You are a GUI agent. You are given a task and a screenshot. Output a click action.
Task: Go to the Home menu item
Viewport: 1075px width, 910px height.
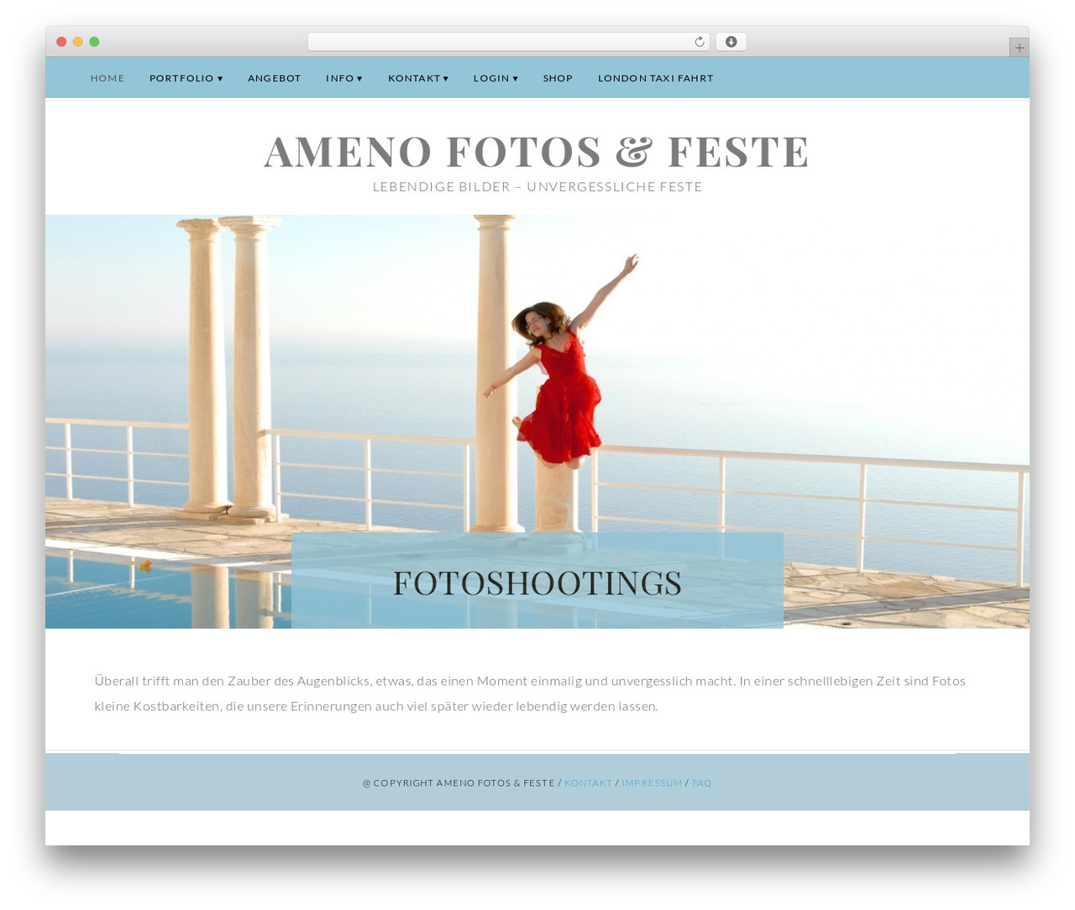pos(107,78)
